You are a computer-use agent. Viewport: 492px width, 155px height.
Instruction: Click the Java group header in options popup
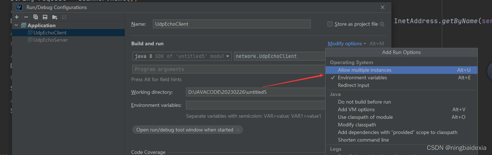(x=335, y=94)
